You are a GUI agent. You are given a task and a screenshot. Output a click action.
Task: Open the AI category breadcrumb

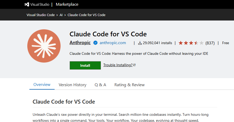tap(61, 15)
